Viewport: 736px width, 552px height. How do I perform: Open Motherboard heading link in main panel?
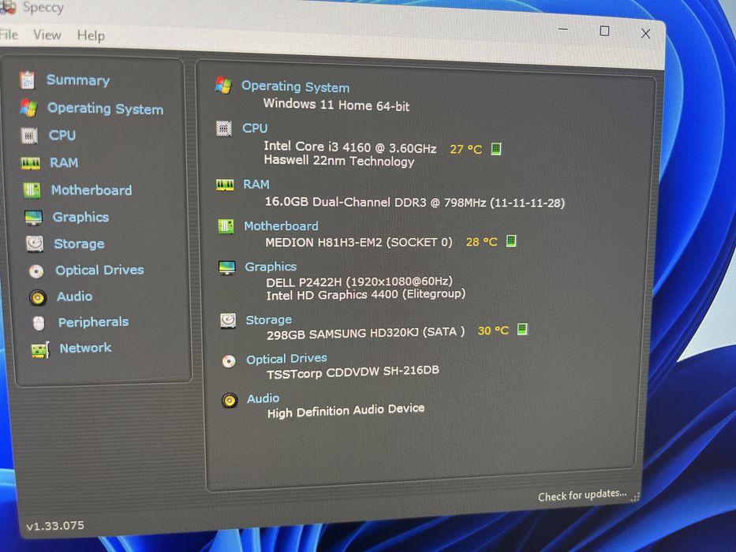pos(281,226)
